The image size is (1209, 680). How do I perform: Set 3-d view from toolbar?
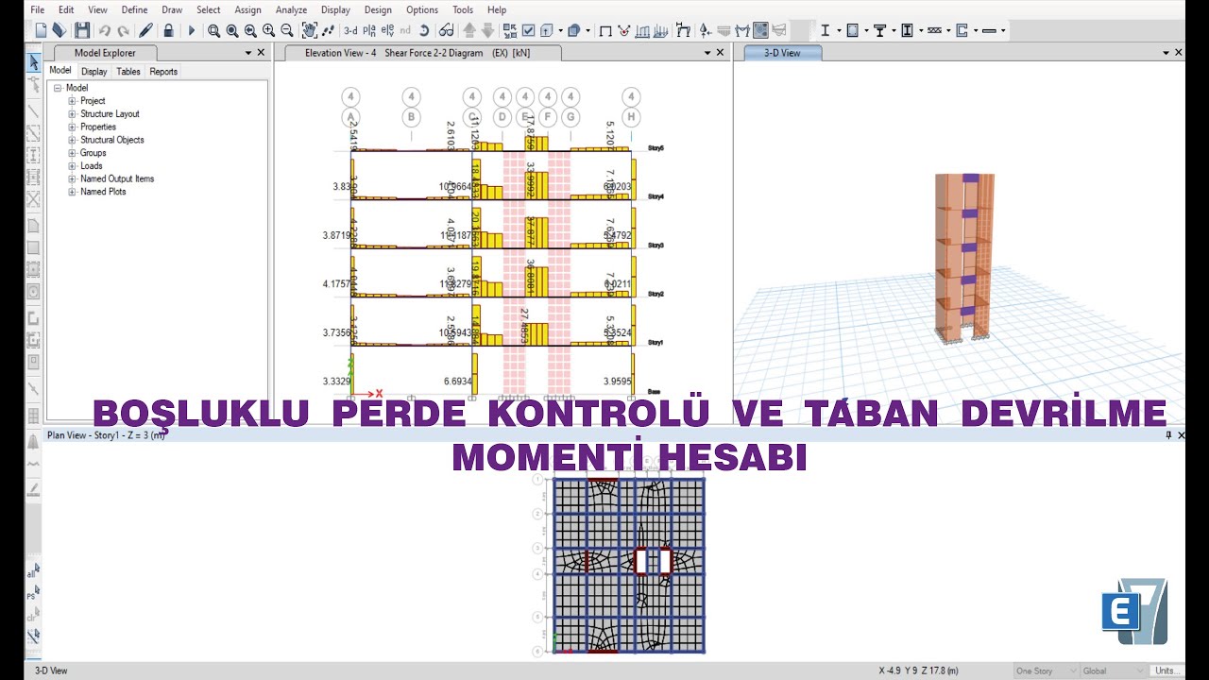coord(350,30)
